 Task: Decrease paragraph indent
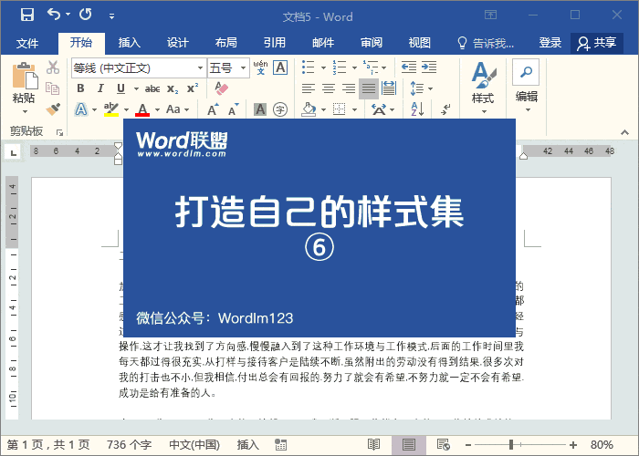(409, 67)
